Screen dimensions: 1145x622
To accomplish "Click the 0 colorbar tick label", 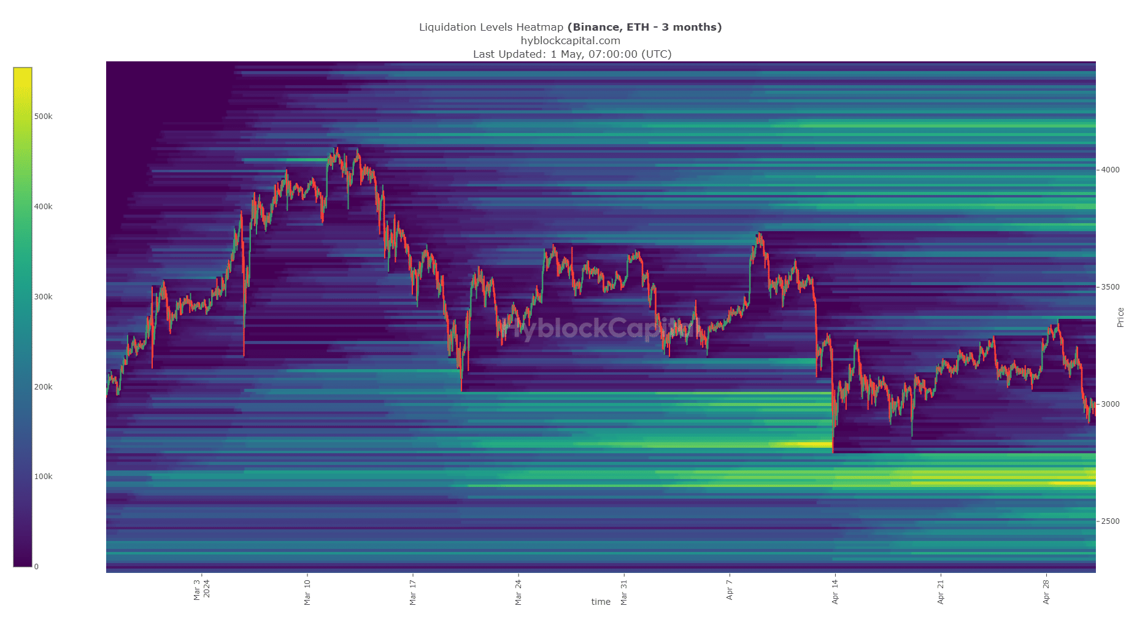I will (36, 567).
